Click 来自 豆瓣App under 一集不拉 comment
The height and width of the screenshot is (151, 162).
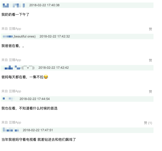[11, 91]
